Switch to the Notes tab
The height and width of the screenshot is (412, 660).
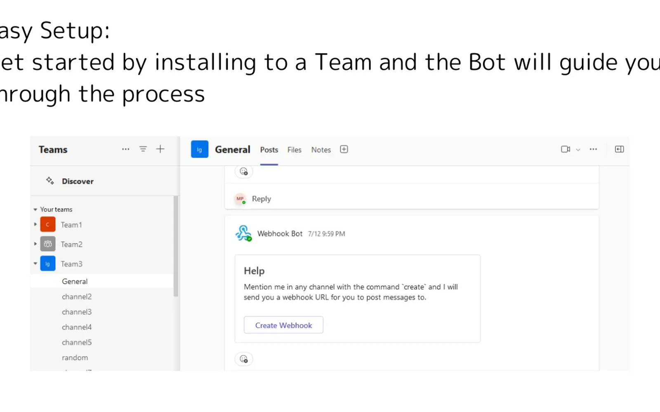321,150
